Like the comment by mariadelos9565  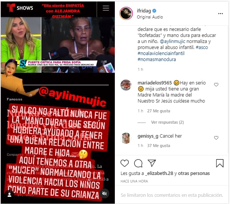click(x=216, y=84)
